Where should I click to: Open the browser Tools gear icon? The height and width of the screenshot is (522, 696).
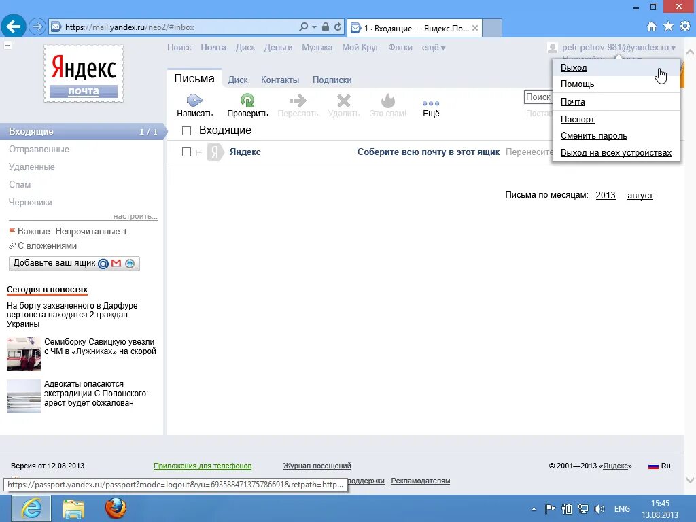[685, 27]
